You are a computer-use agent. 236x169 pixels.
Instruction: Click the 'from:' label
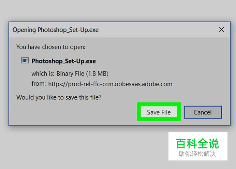[39, 84]
